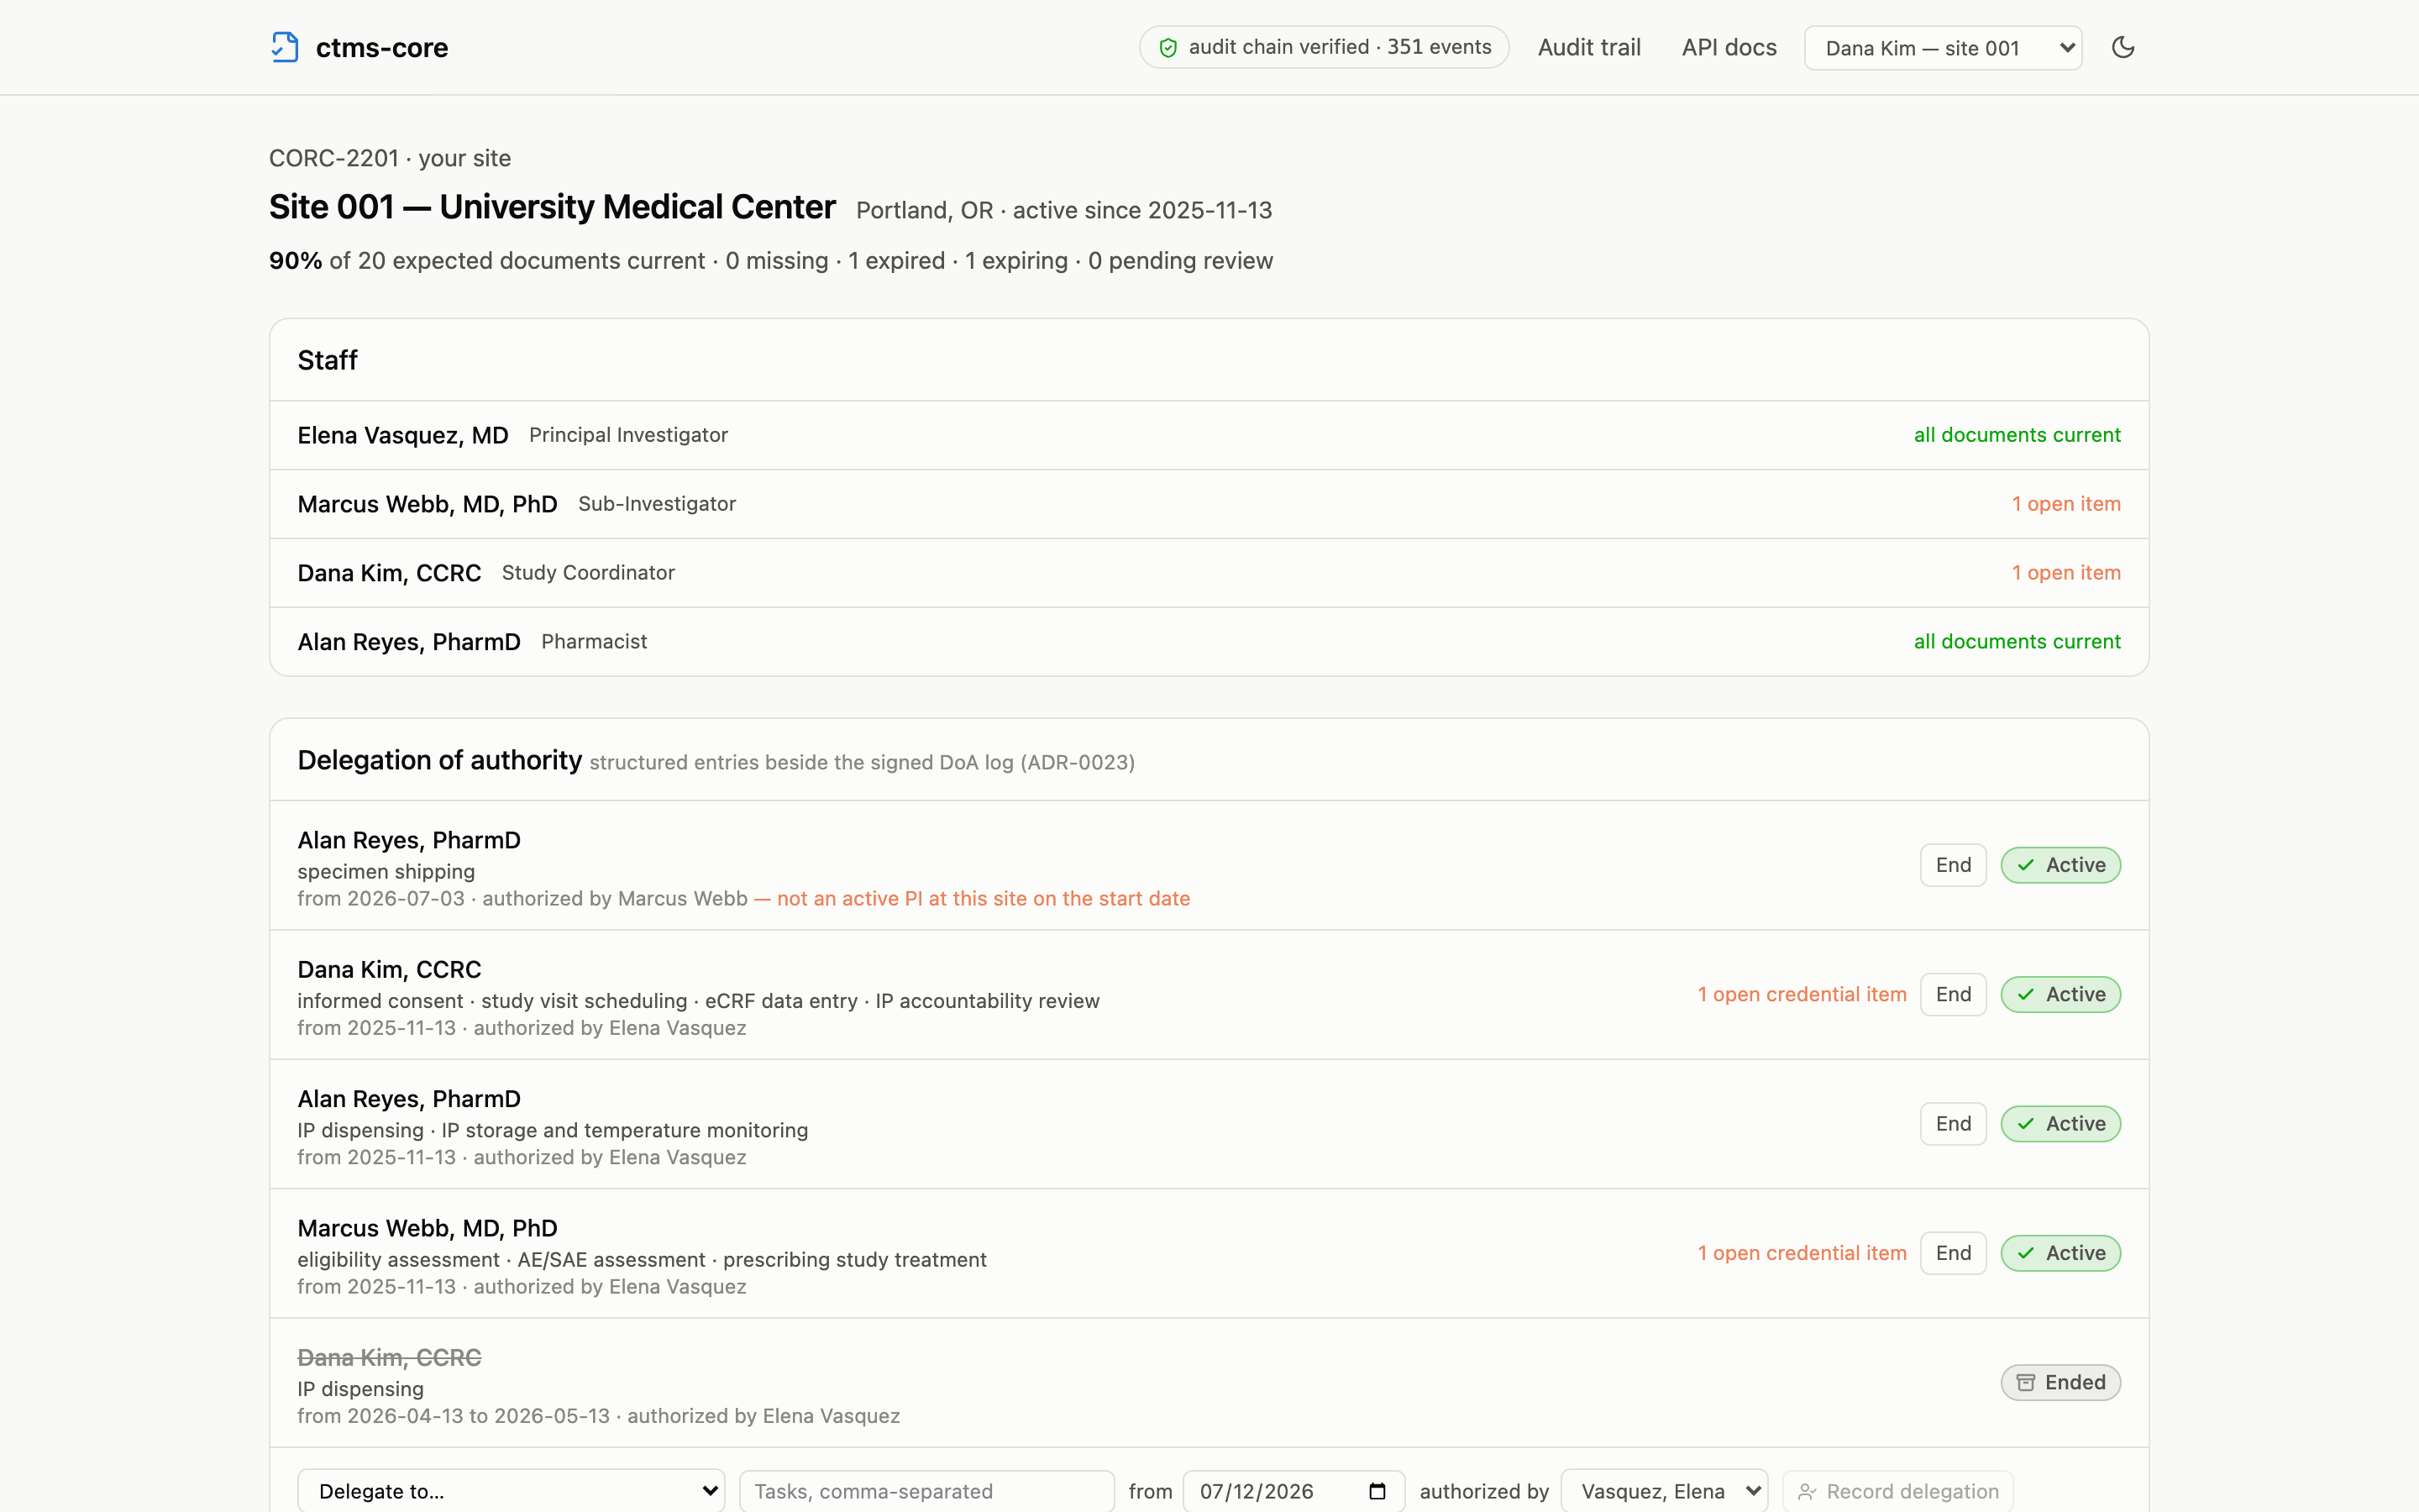End Dana Kim informed consent delegation
The height and width of the screenshot is (1512, 2419).
[x=1953, y=994]
